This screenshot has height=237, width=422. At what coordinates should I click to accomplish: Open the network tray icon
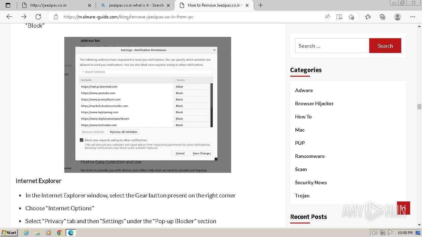(x=383, y=233)
